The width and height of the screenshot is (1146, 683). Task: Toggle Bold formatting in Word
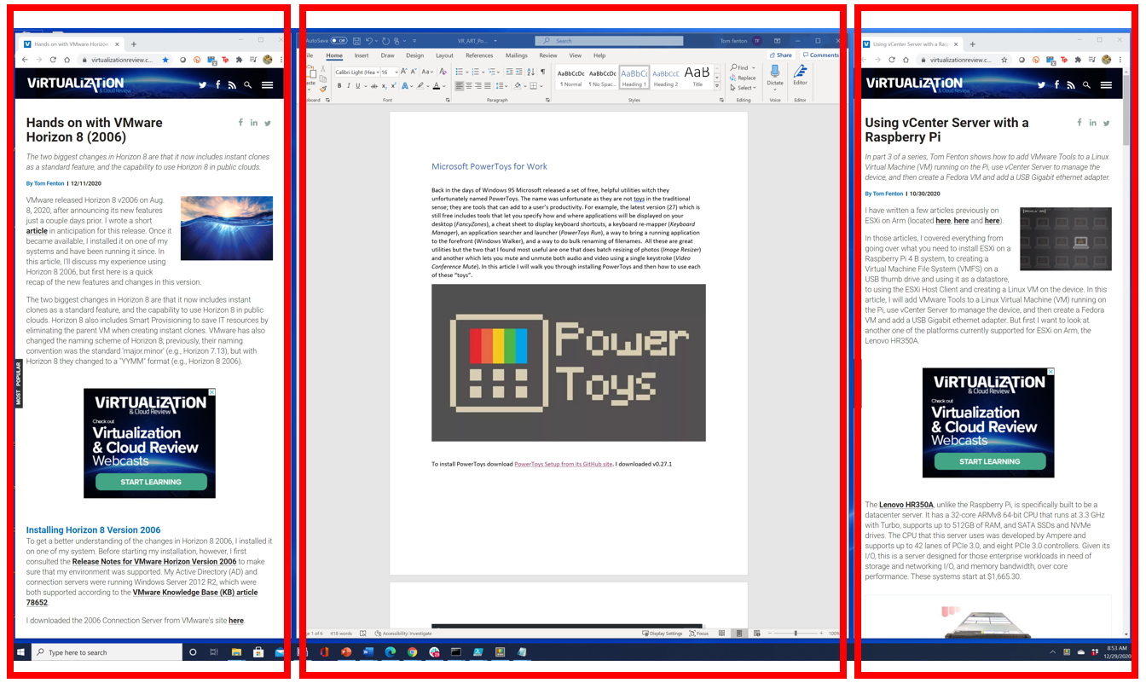click(x=339, y=85)
